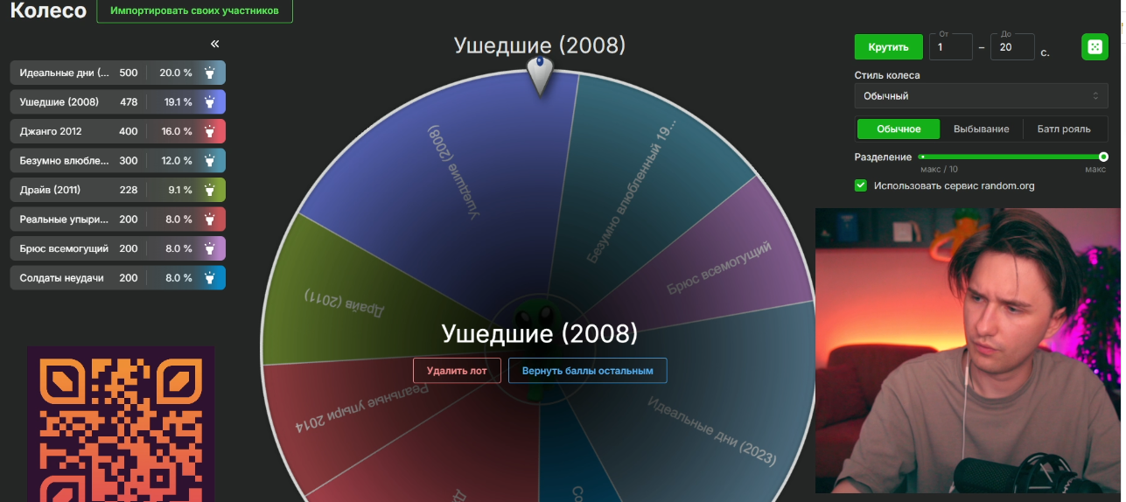
Task: Select the Обычное mode tab
Action: [x=899, y=129]
